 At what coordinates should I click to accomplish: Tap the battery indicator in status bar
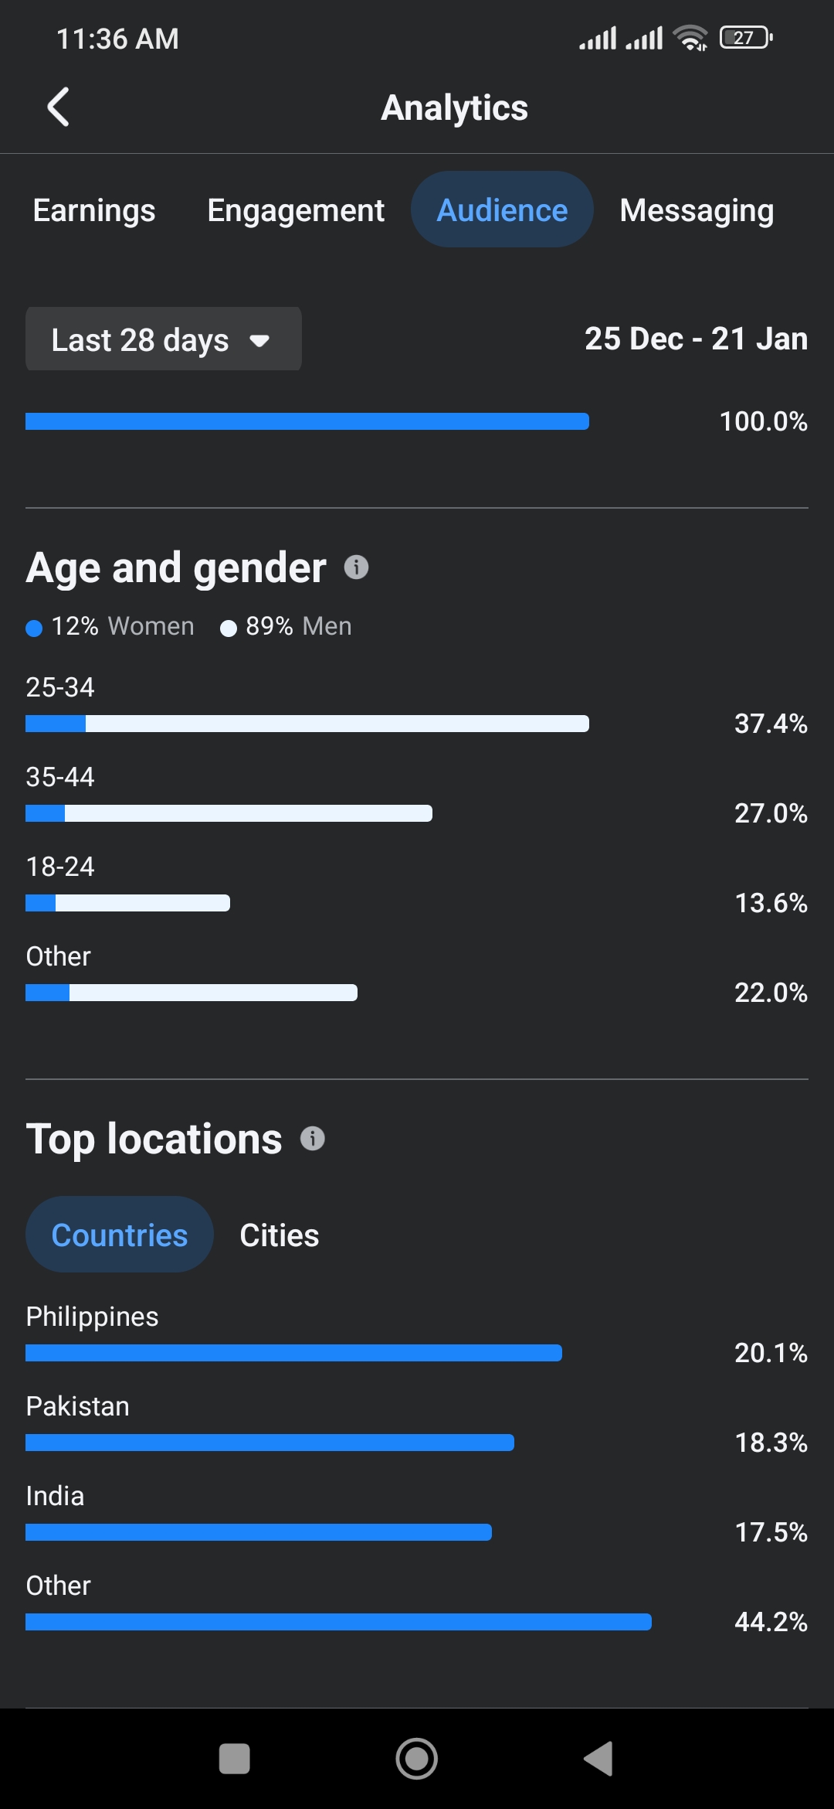746,38
